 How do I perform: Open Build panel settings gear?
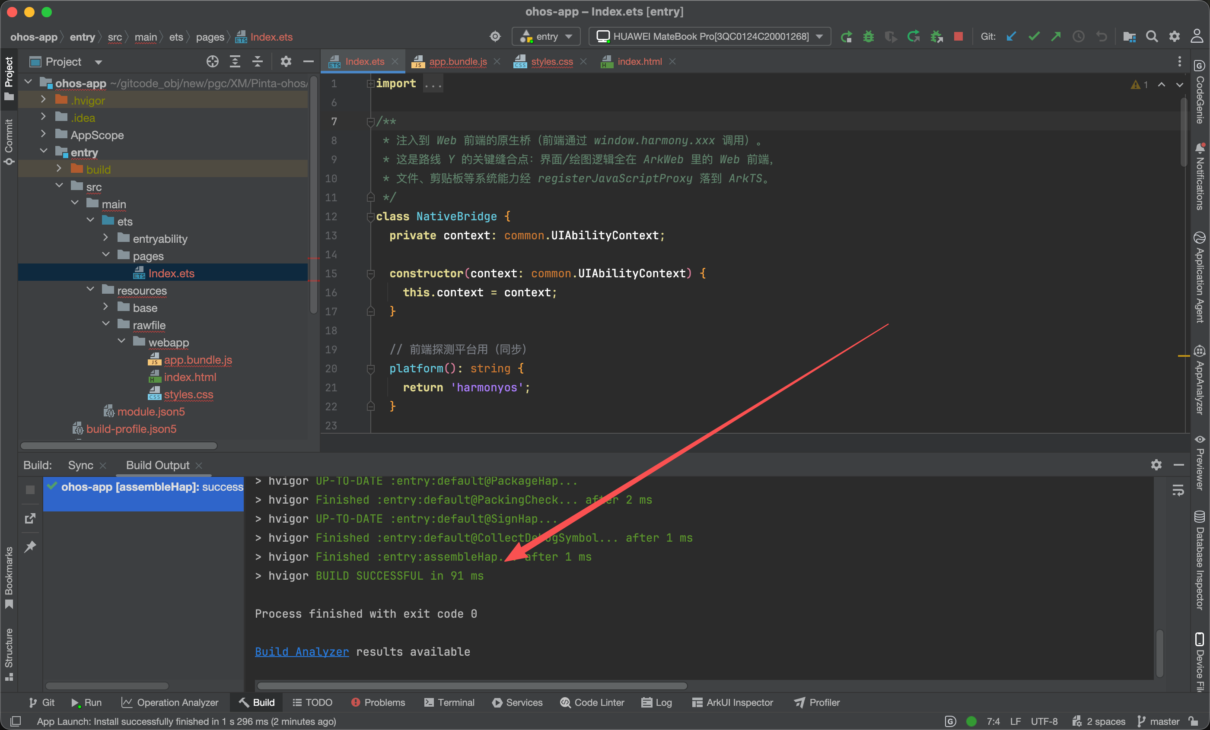(x=1156, y=465)
